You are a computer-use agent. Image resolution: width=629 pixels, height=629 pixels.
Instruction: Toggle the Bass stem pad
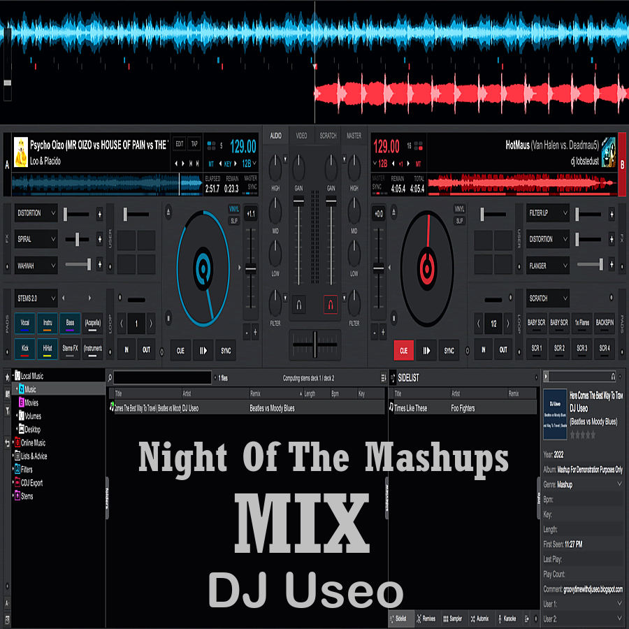point(70,324)
